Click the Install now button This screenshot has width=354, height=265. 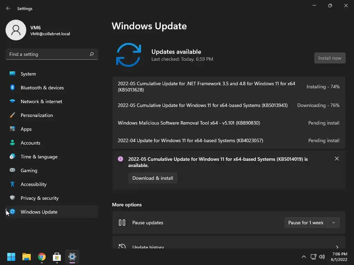329,58
